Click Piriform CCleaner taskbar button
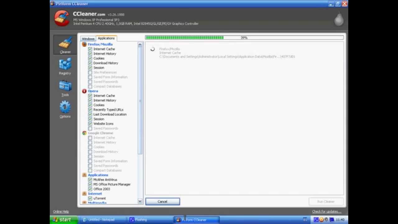Image resolution: width=398 pixels, height=224 pixels. coord(196,220)
